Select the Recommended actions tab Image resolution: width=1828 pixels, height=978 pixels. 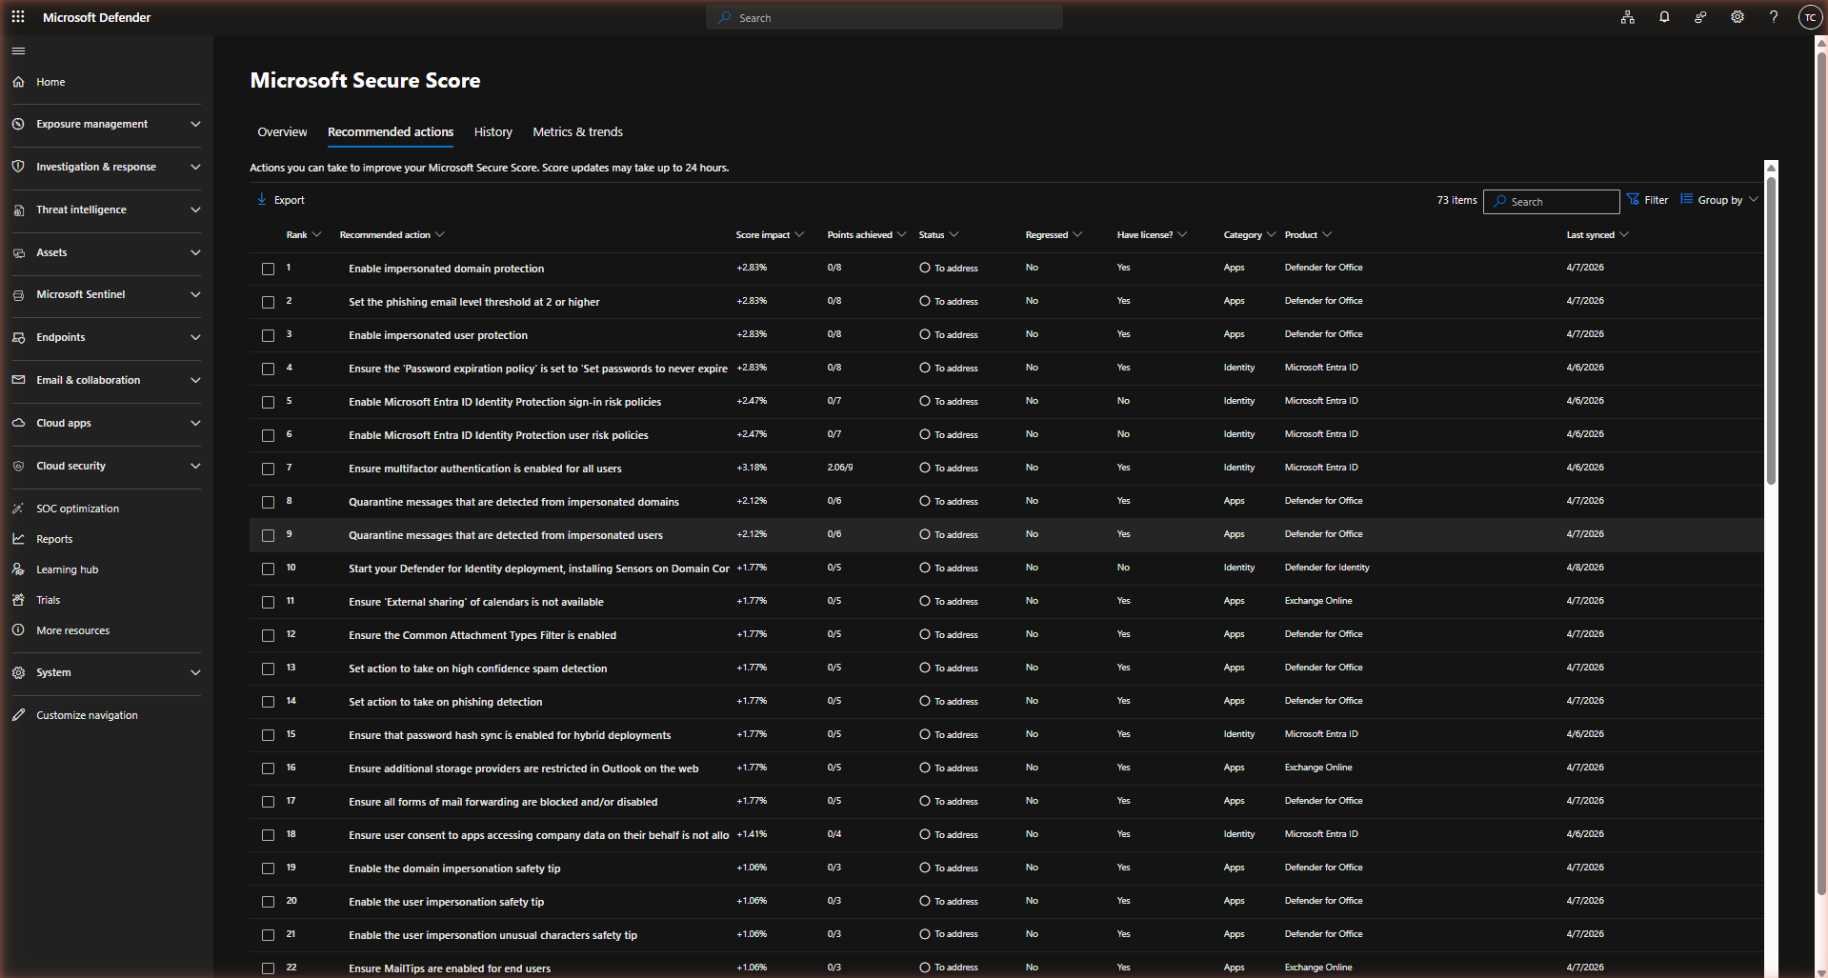(391, 132)
